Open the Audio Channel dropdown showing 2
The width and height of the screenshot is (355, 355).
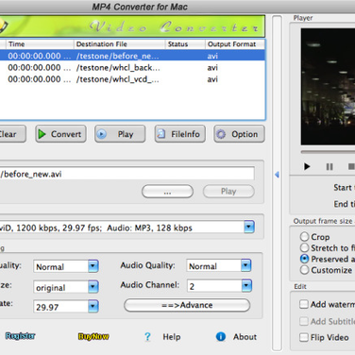tap(246, 286)
